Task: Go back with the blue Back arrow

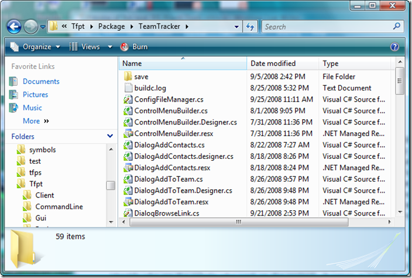Action: coord(14,26)
